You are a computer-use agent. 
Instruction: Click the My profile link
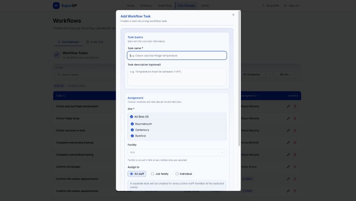pos(270,6)
